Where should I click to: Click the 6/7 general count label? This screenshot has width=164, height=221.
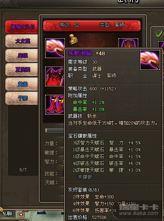click(x=23, y=170)
